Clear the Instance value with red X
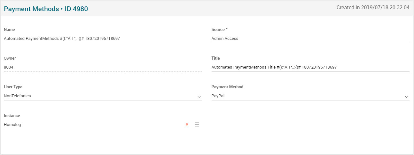This screenshot has height=155, width=414. point(187,125)
